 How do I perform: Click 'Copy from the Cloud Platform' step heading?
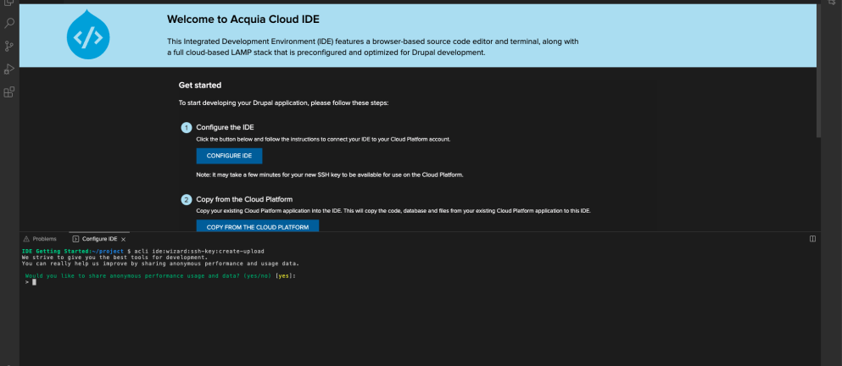(244, 199)
